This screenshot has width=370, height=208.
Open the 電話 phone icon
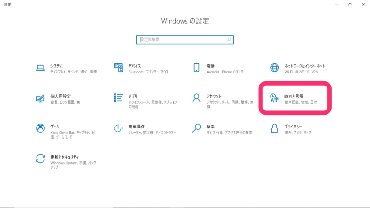click(x=196, y=67)
